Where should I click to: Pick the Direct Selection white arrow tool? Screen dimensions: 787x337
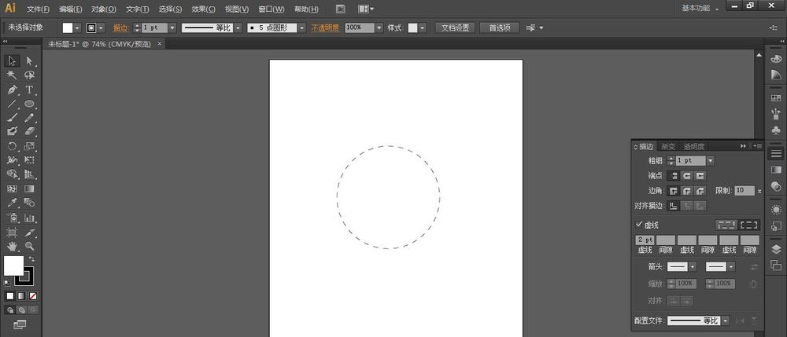point(30,60)
